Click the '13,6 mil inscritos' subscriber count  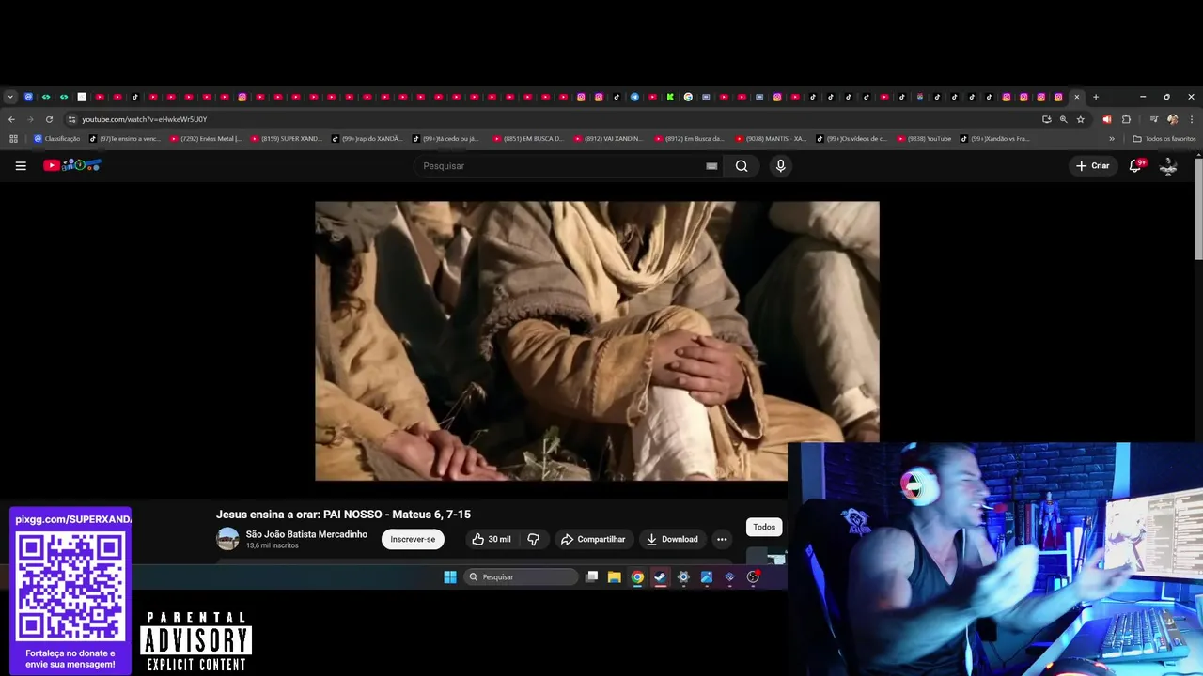click(x=273, y=545)
